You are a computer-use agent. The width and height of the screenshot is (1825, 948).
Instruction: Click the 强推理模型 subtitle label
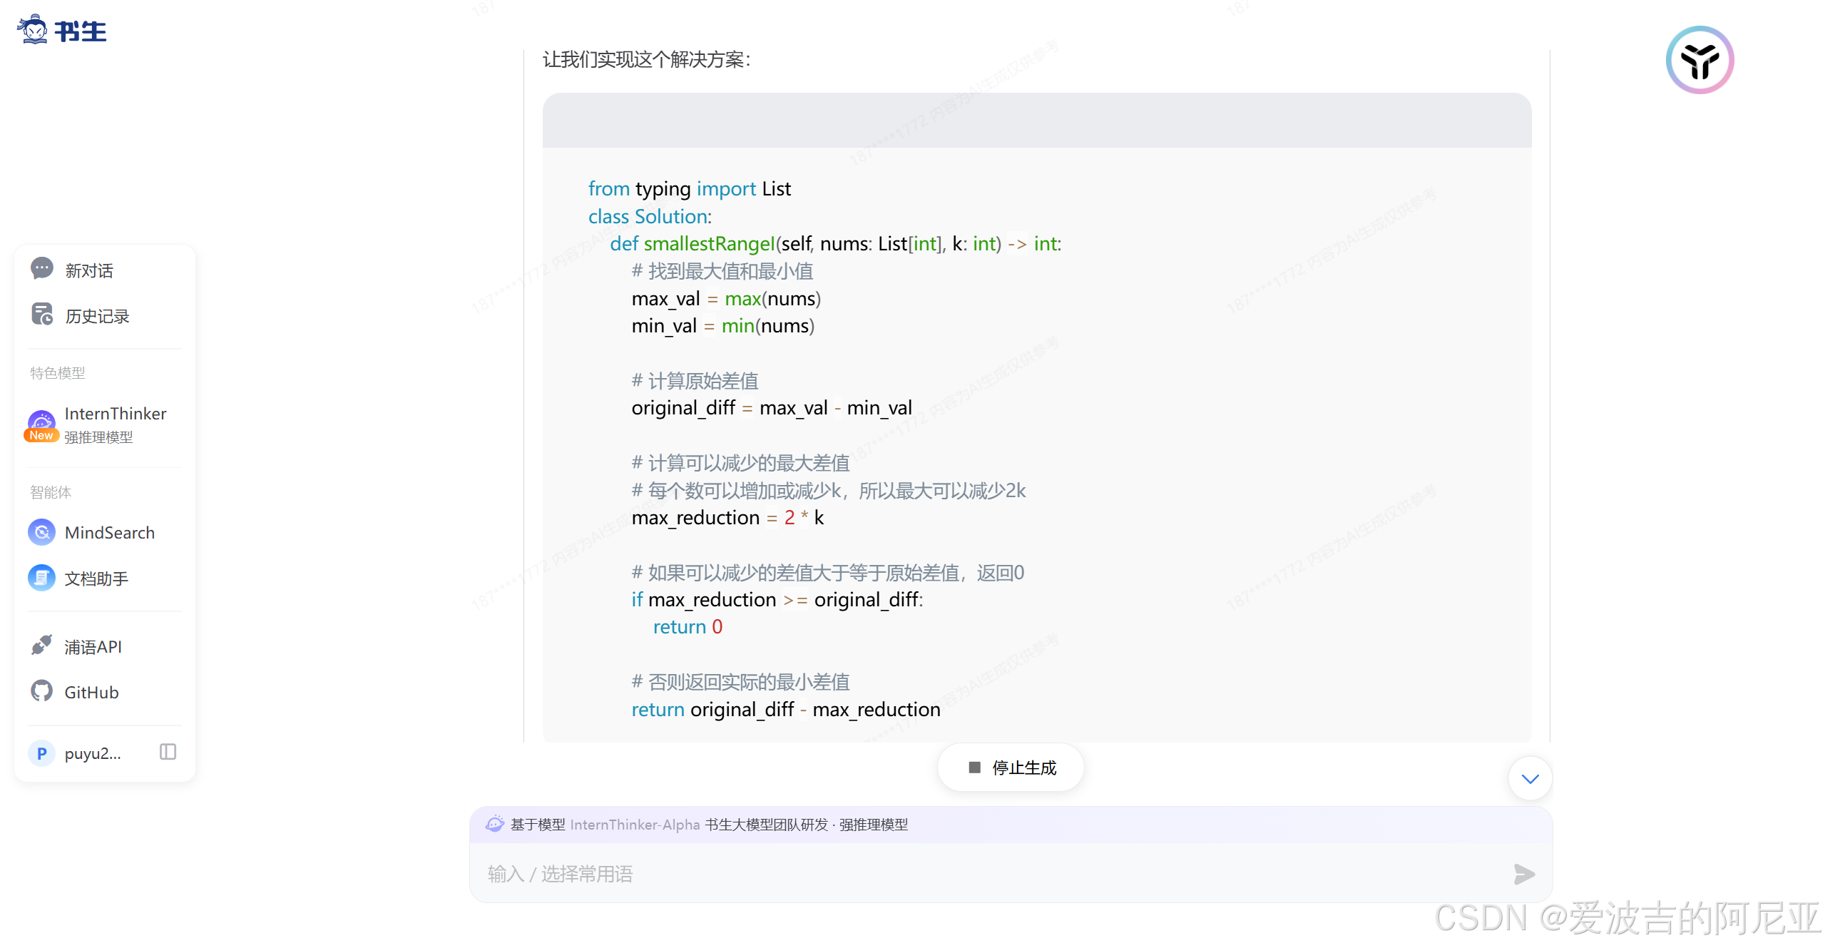click(x=98, y=437)
